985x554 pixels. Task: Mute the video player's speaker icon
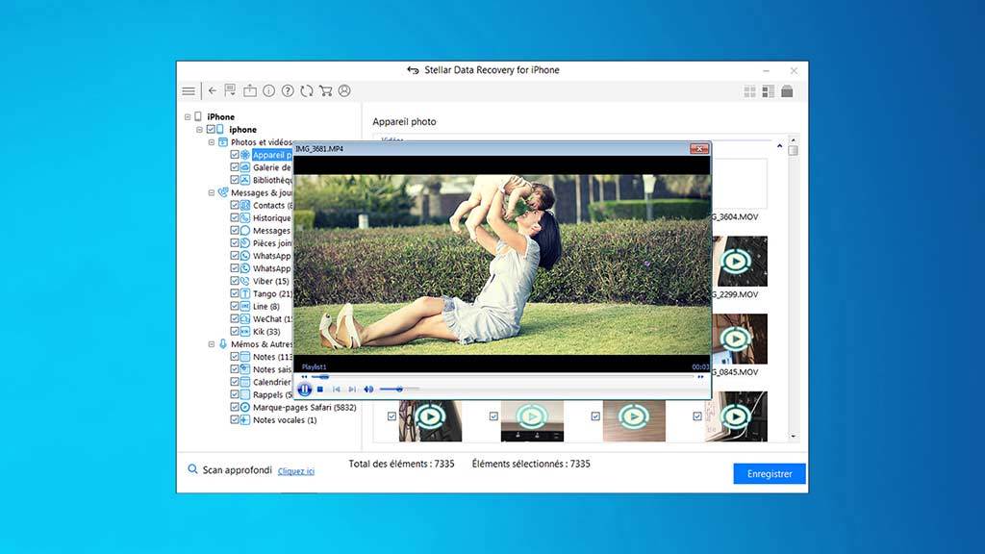pyautogui.click(x=368, y=390)
